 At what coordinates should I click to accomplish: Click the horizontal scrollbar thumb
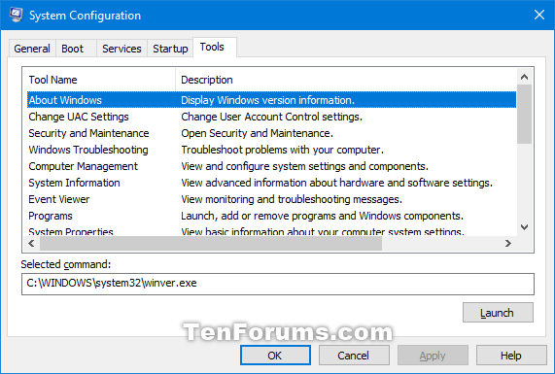[211, 243]
